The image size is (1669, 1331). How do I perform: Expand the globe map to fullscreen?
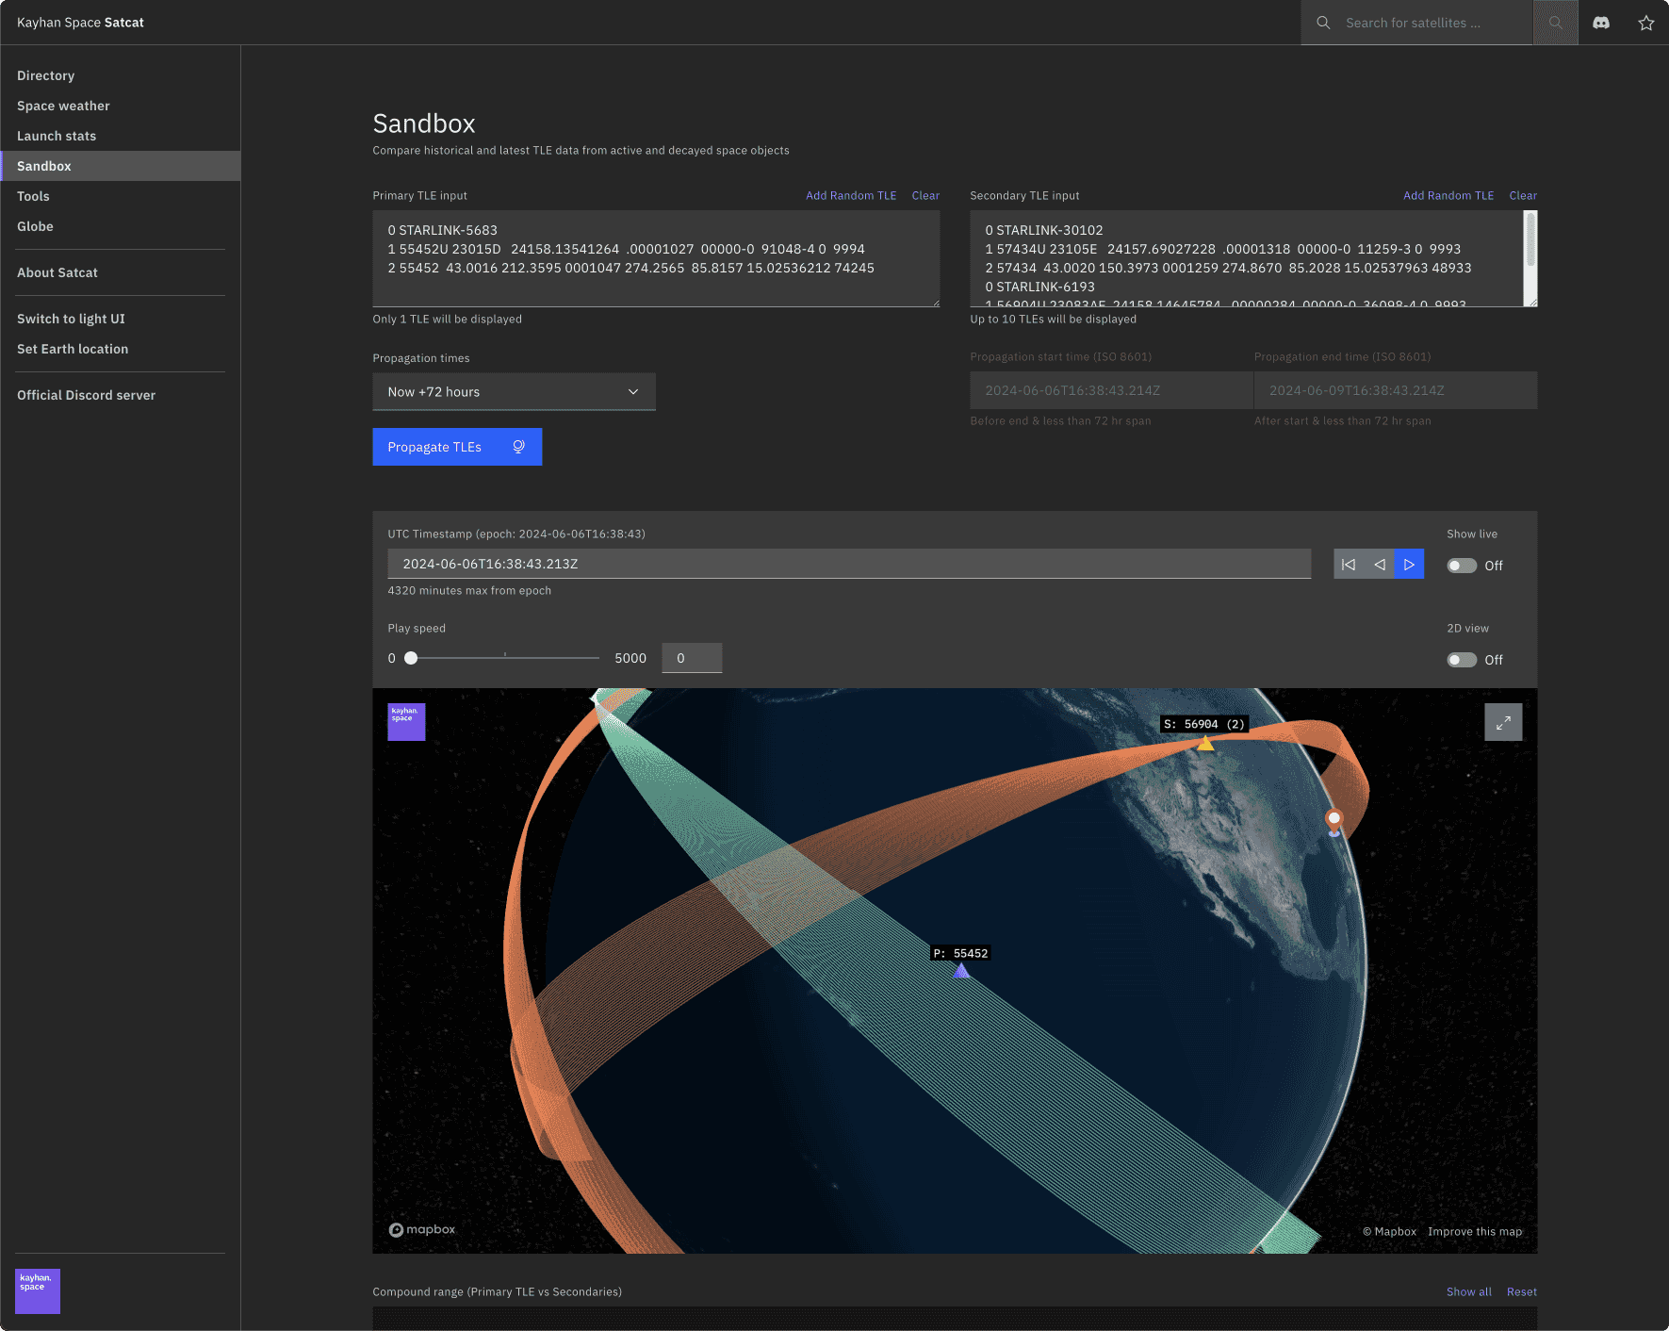pos(1503,721)
